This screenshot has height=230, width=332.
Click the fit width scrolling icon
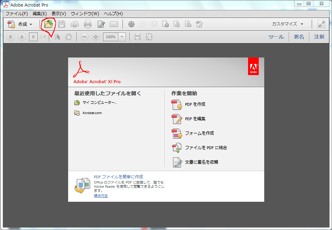(138, 37)
